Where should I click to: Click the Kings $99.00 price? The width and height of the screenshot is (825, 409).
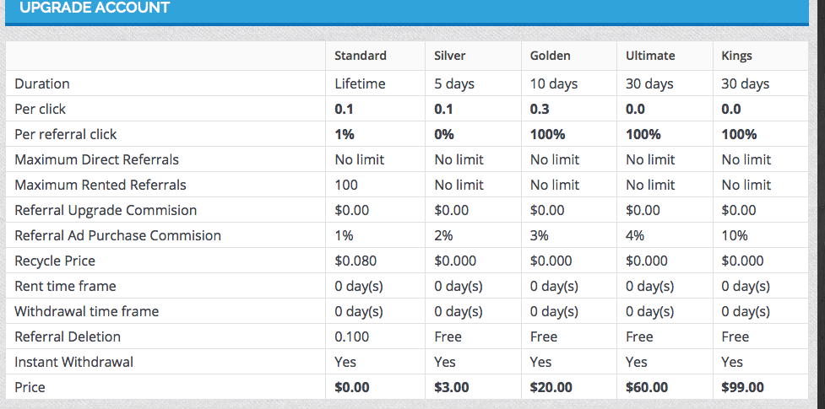click(743, 387)
